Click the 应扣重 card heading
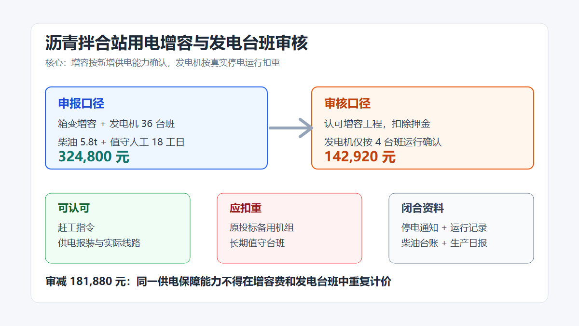579x326 pixels. 246,208
